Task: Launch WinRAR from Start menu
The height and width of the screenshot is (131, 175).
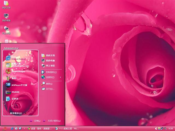Action: click(x=13, y=92)
